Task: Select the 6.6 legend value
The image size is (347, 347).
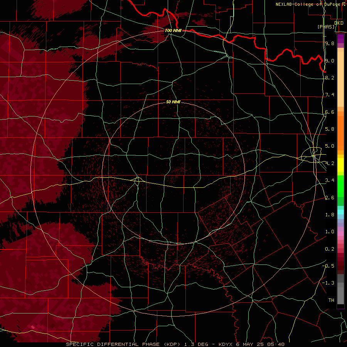Action: point(330,112)
